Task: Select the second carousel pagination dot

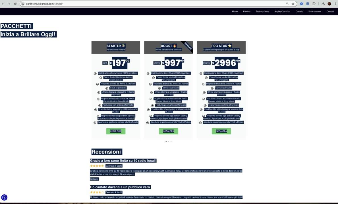Action: click(x=168, y=141)
